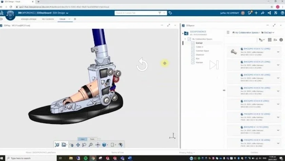Click the panel splitter collapse arrows
285x161 pixels.
[x=224, y=90]
